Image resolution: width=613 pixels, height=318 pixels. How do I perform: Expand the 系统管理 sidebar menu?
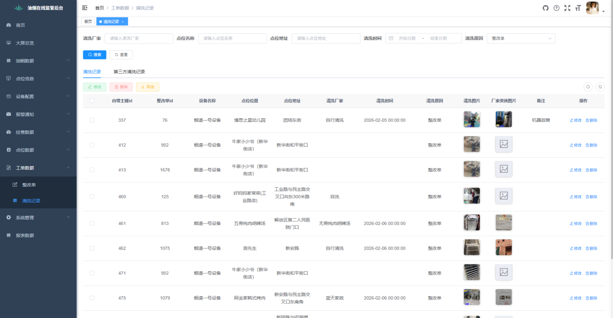click(38, 218)
